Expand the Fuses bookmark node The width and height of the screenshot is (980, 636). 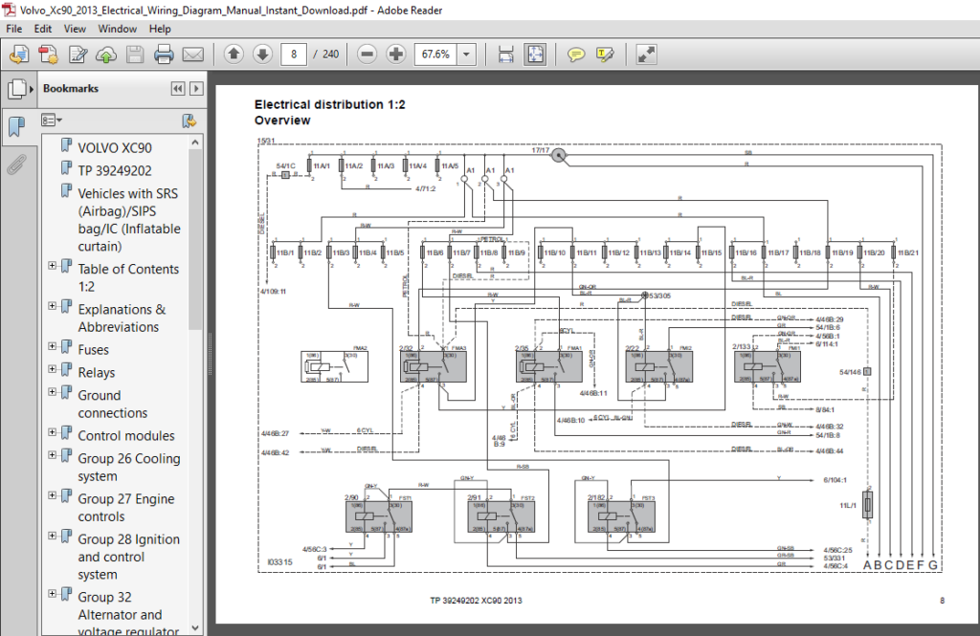coord(53,346)
